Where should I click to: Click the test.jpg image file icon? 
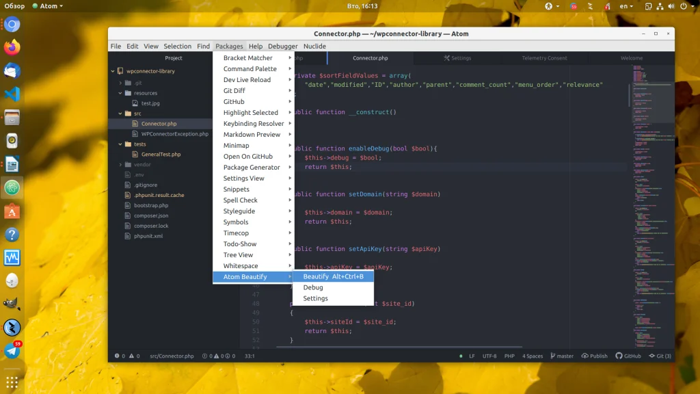136,103
